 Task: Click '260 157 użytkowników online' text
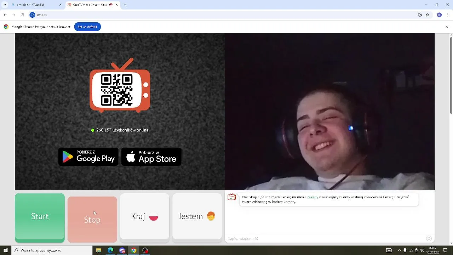[122, 130]
